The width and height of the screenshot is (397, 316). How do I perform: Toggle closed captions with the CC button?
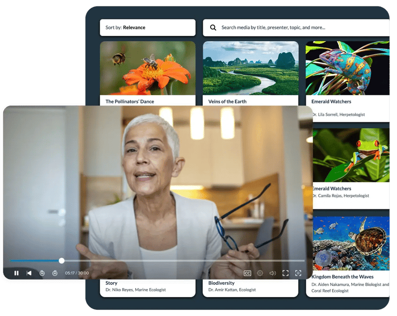point(247,273)
